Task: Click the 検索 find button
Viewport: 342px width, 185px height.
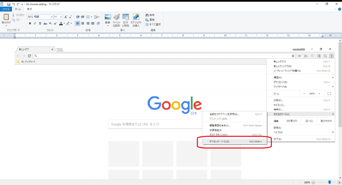Action: click(x=150, y=15)
